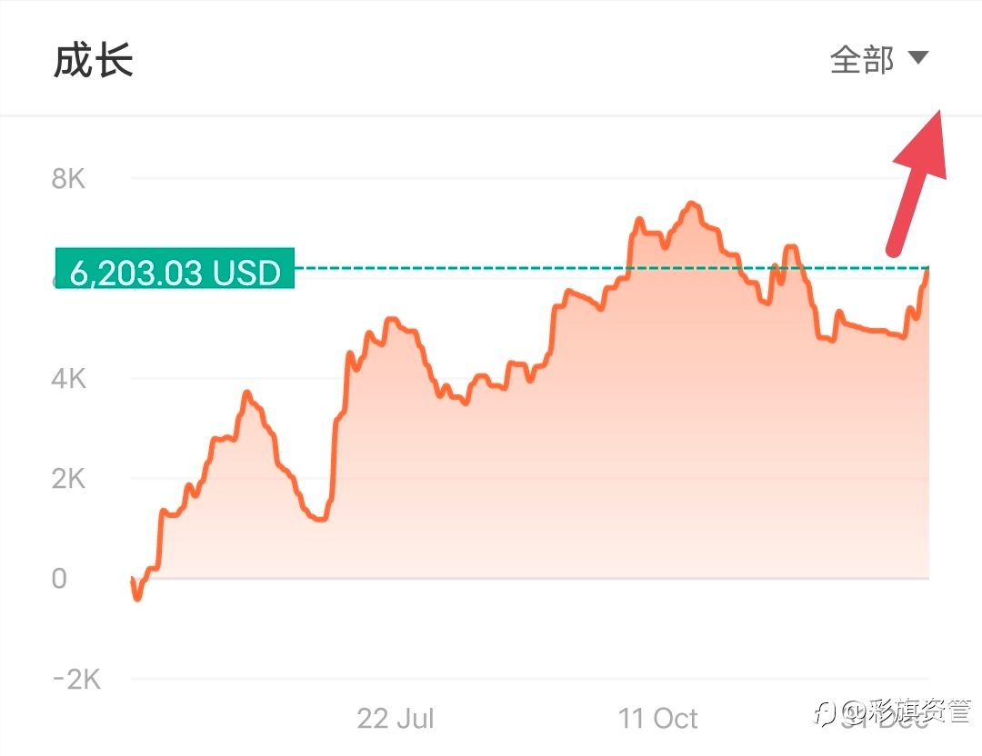Click the @彩旗资管 watermark text
The image size is (982, 756).
click(x=906, y=711)
